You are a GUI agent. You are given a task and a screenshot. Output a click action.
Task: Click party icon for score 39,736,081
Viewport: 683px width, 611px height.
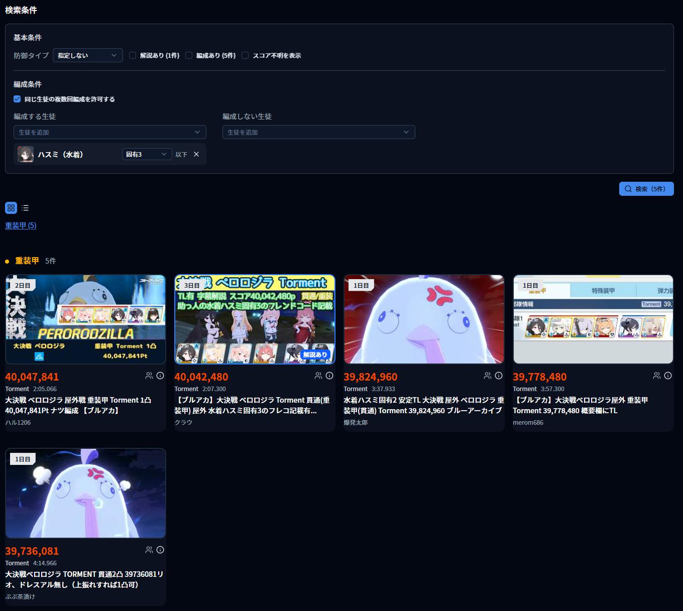(149, 550)
